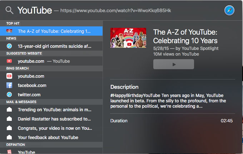Click the Dictionary icon under Definition
This screenshot has width=243, height=154.
click(9, 152)
